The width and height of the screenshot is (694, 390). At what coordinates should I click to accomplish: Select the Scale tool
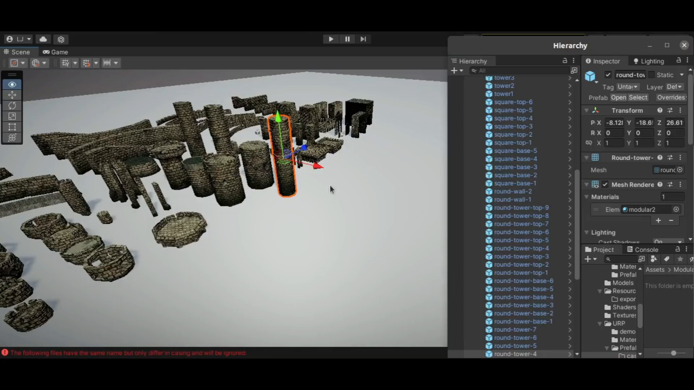click(x=12, y=116)
